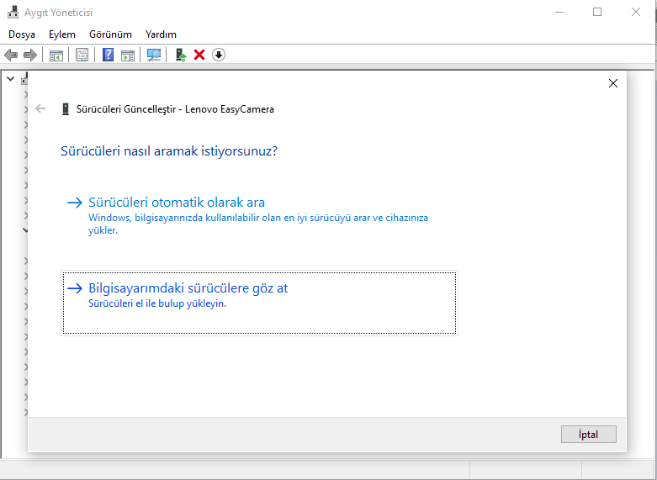The width and height of the screenshot is (657, 480).
Task: Open the Görünüm menu
Action: click(x=110, y=34)
